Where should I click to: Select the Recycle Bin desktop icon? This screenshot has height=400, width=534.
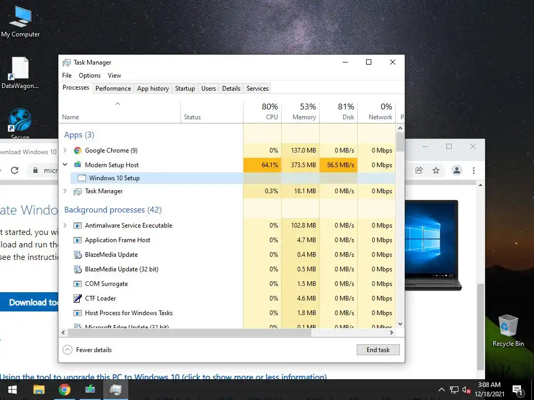(508, 331)
